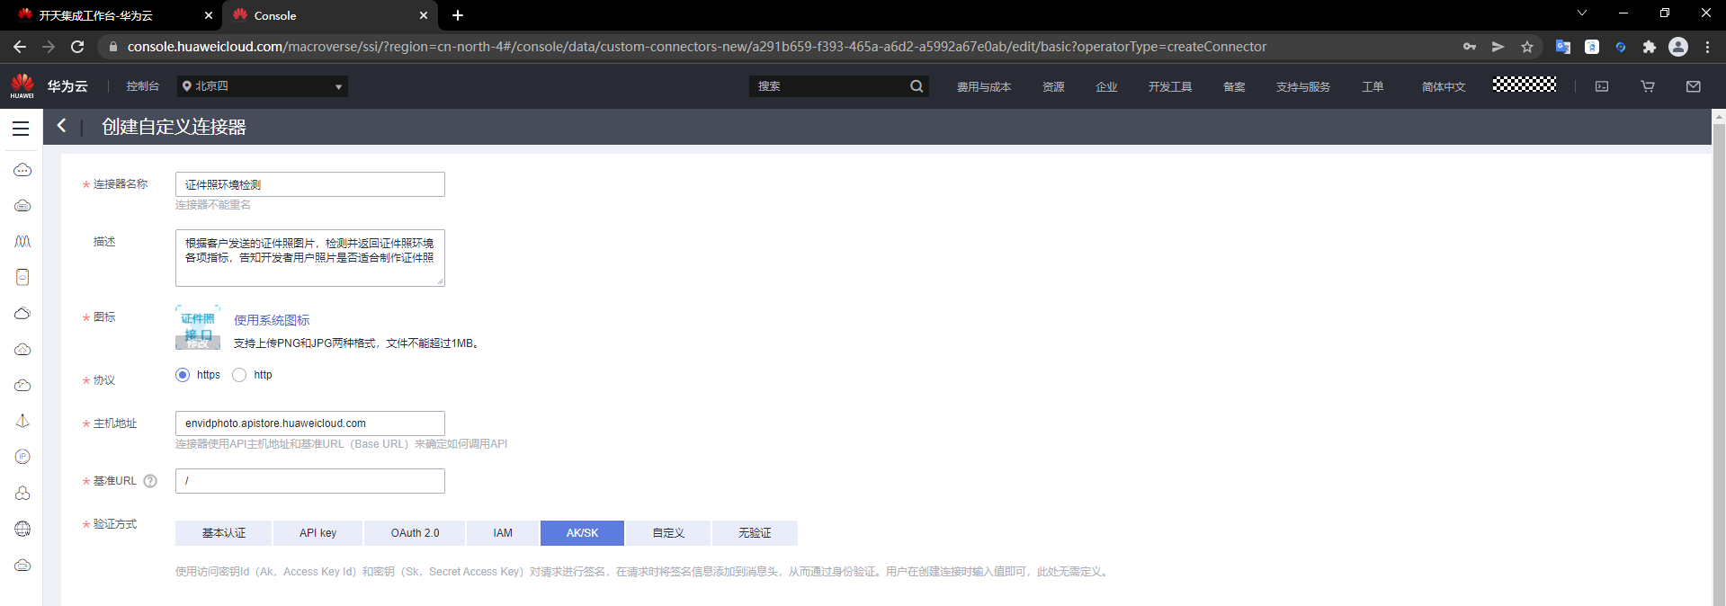Focus the 描述 description textarea
Viewport: 1726px width, 606px height.
point(310,258)
